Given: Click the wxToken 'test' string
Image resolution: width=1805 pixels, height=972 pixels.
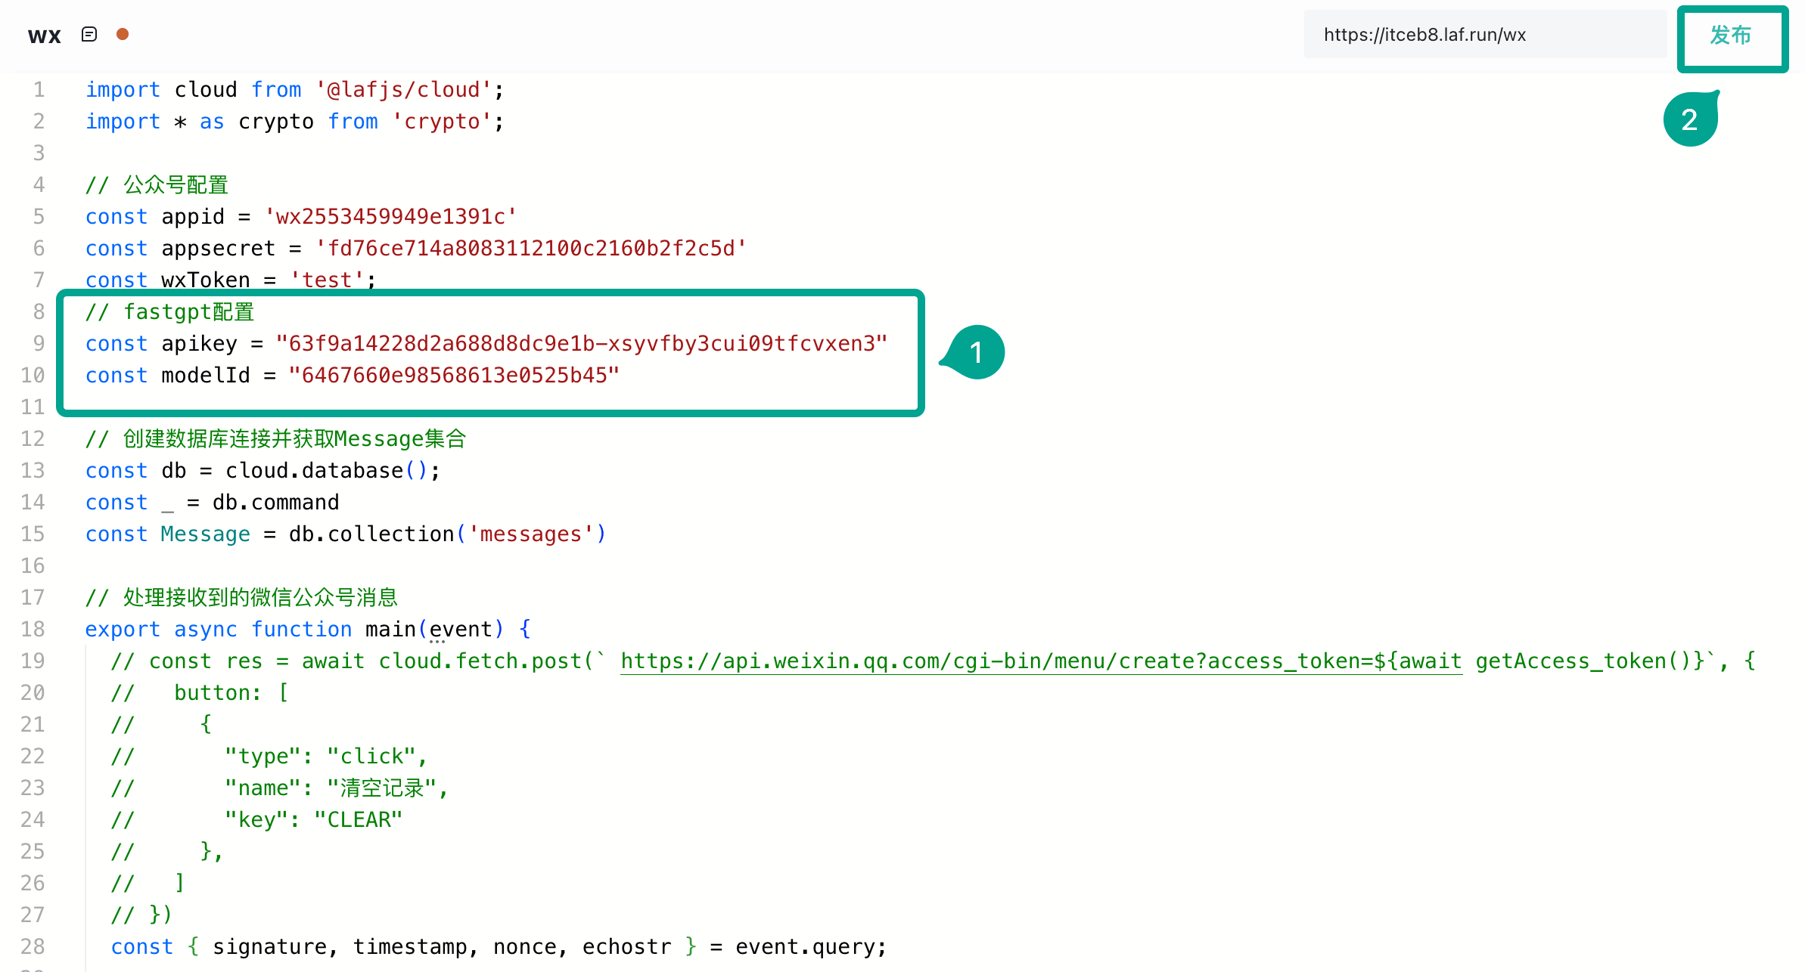Looking at the screenshot, I should (328, 280).
